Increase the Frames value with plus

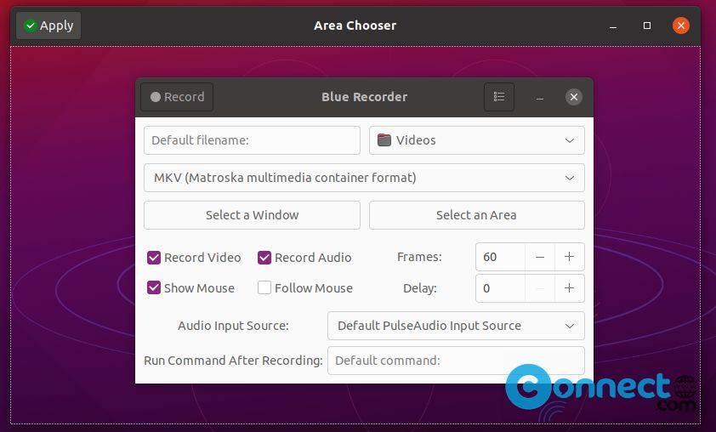click(570, 257)
